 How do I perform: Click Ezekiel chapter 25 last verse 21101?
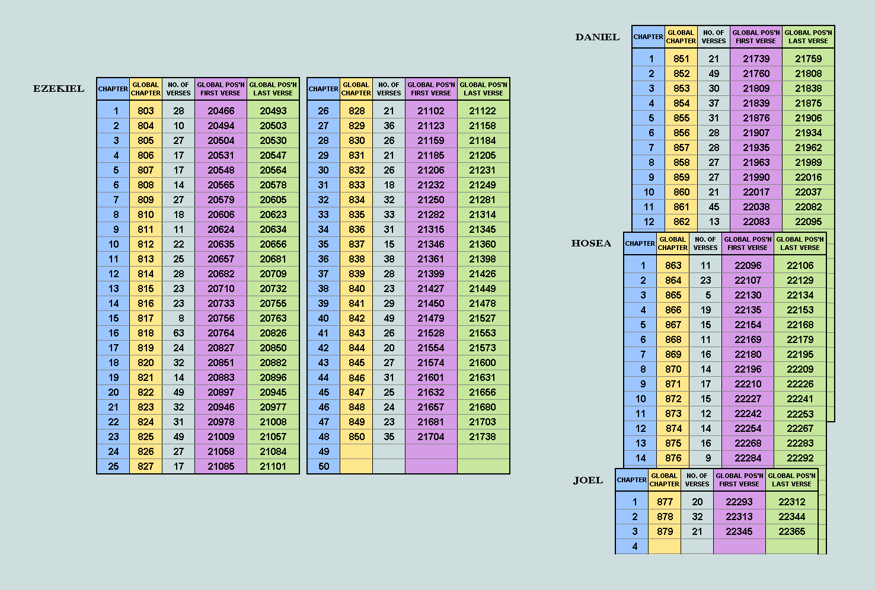tap(273, 466)
